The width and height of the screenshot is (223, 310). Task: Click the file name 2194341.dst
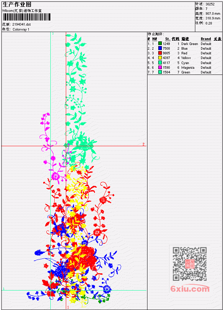(x=22, y=24)
